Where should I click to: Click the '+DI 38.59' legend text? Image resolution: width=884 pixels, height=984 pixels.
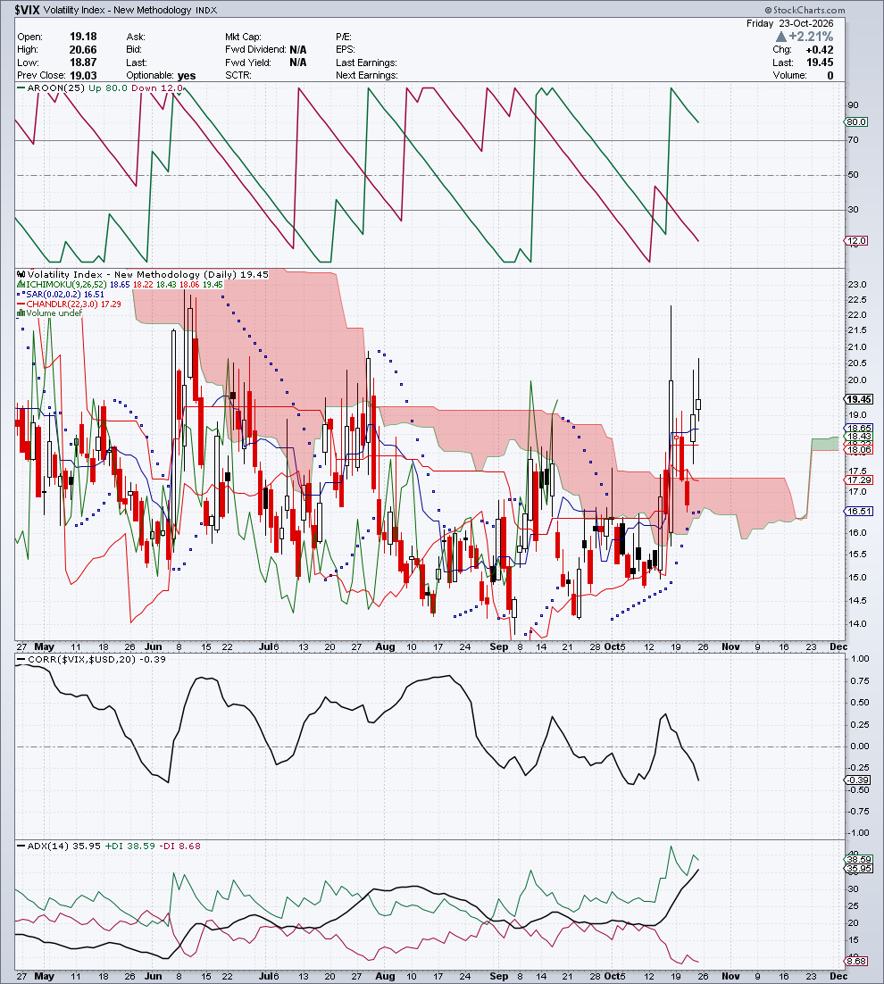[129, 846]
